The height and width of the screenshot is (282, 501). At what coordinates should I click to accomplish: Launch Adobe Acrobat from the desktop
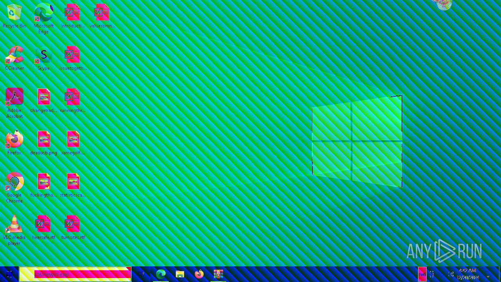[14, 103]
